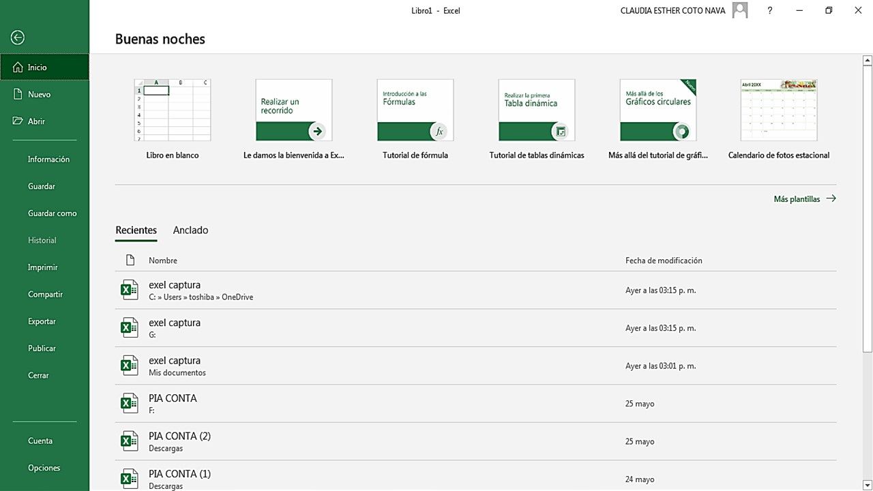873x491 pixels.
Task: Click the scrollbar down arrow
Action: click(x=868, y=485)
